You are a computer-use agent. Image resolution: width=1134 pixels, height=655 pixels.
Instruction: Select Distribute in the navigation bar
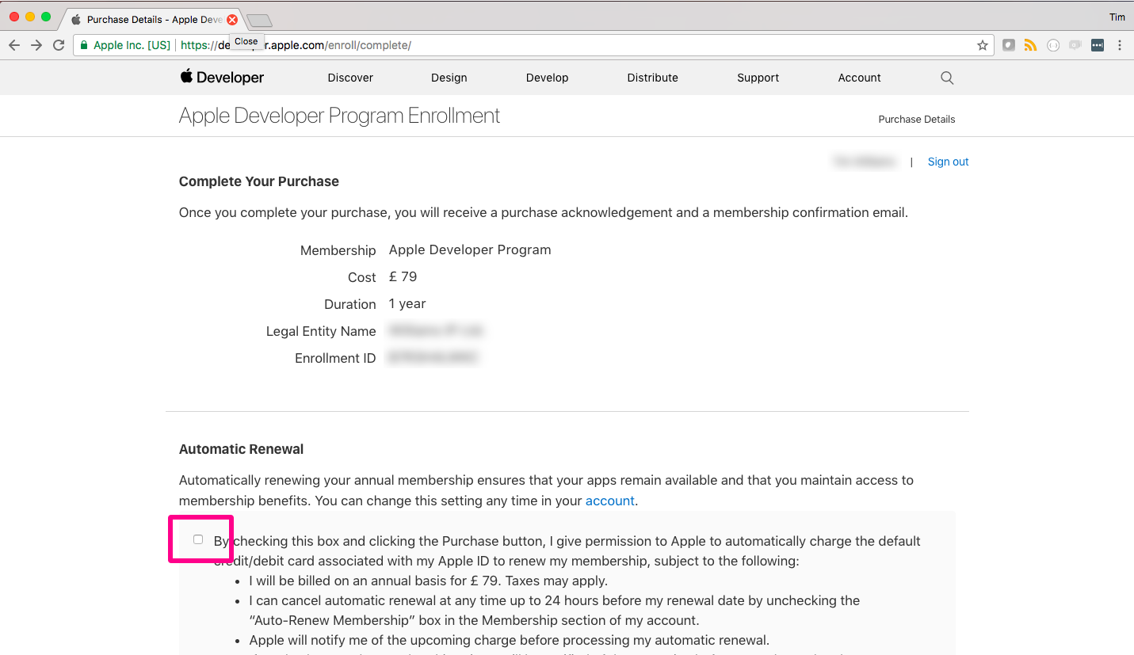(x=652, y=78)
